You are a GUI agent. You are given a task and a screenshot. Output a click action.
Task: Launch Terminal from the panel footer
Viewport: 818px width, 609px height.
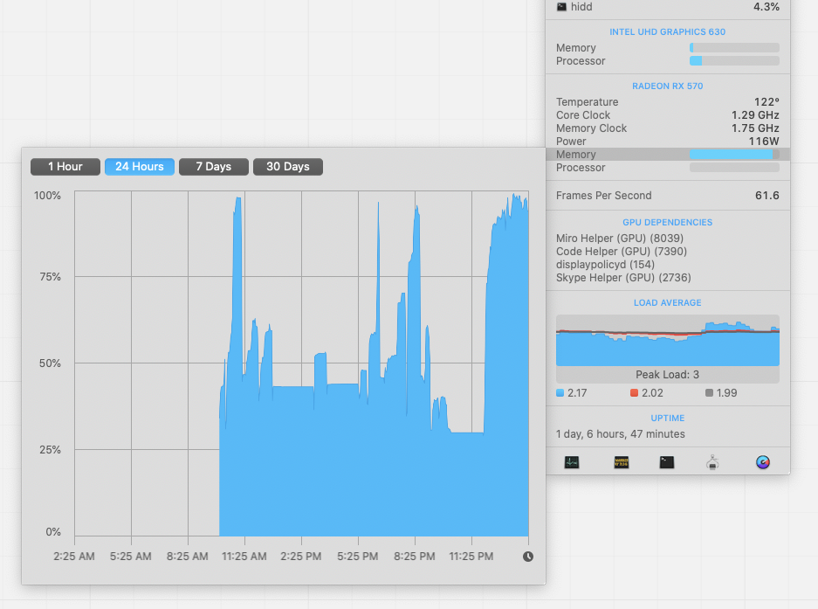(x=667, y=462)
